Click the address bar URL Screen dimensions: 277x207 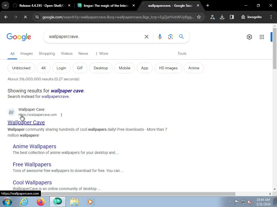coord(118,17)
